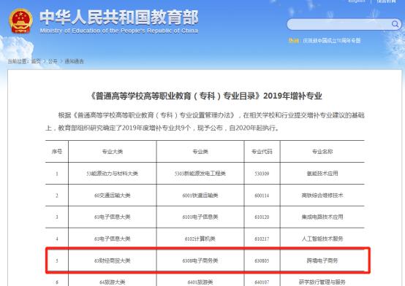The height and width of the screenshot is (286, 405).
Task: Click the intro paragraph mentioning 自2020年起执行
Action: click(x=205, y=121)
